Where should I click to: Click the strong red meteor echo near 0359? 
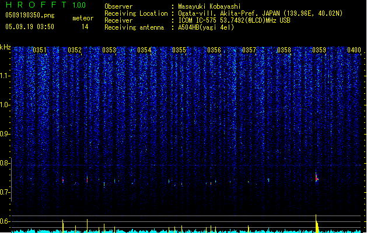point(316,178)
